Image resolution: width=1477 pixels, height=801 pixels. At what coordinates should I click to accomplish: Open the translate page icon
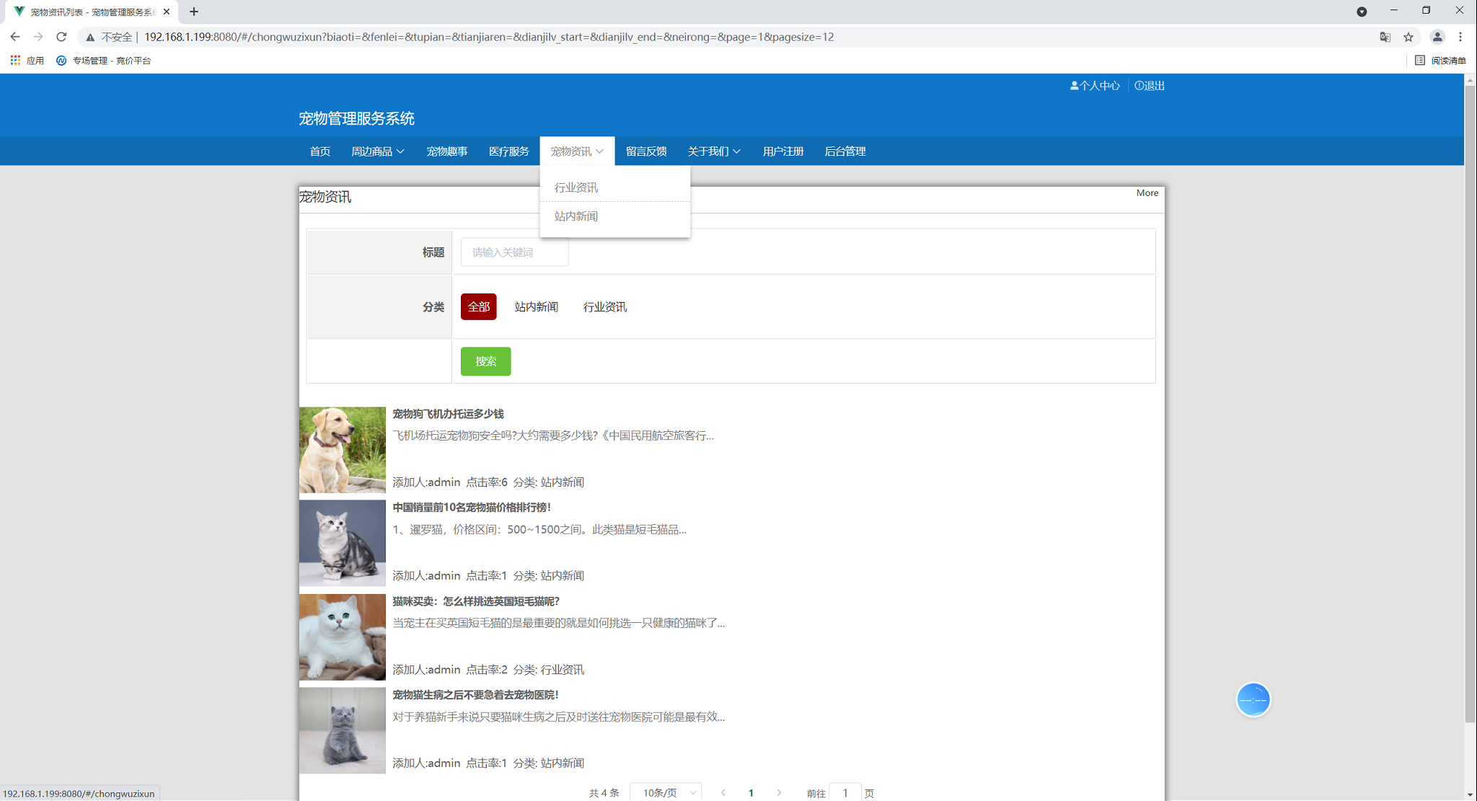pos(1385,37)
